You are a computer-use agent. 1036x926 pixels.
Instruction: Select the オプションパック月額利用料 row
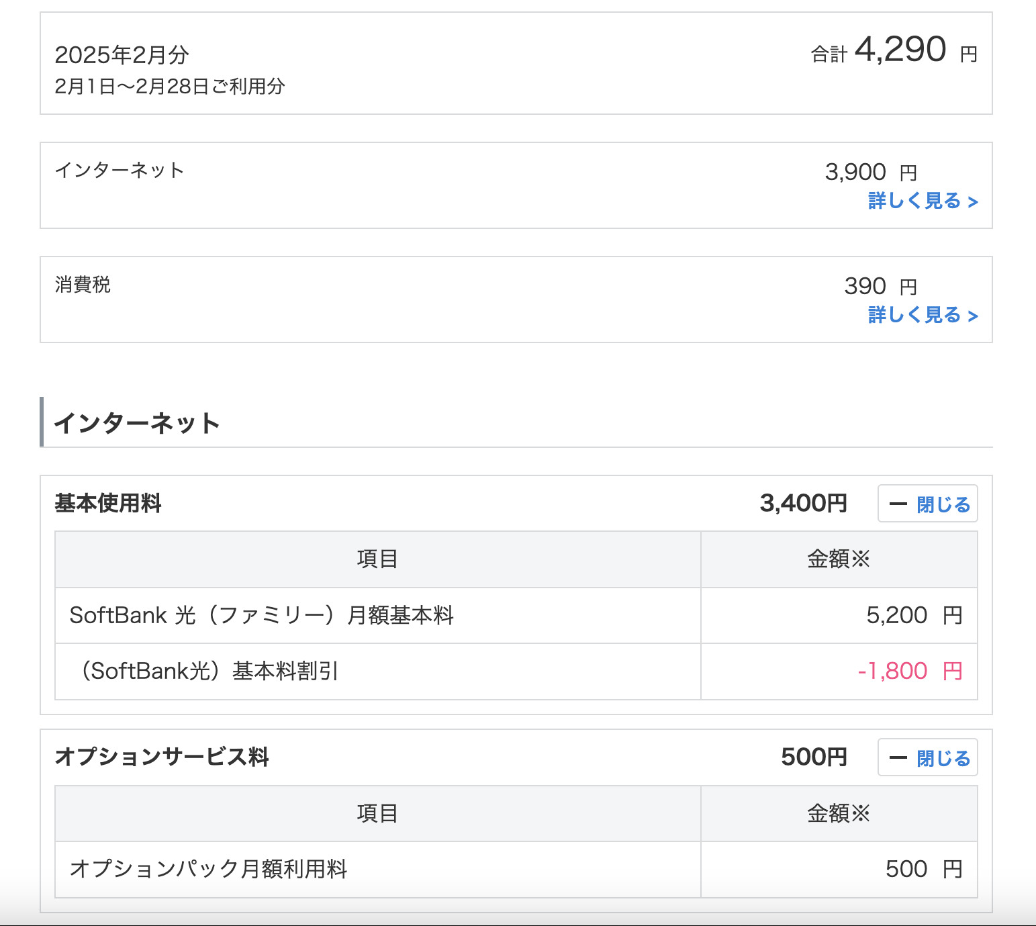[x=208, y=869]
